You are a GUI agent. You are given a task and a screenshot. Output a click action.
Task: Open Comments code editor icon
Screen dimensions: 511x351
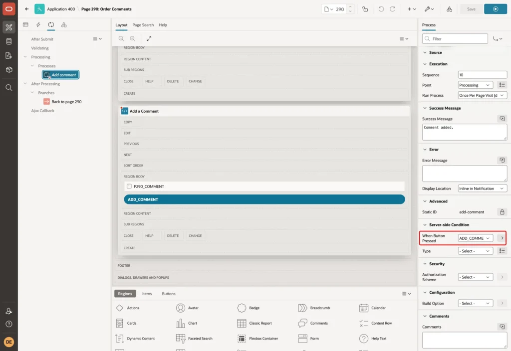(502, 327)
